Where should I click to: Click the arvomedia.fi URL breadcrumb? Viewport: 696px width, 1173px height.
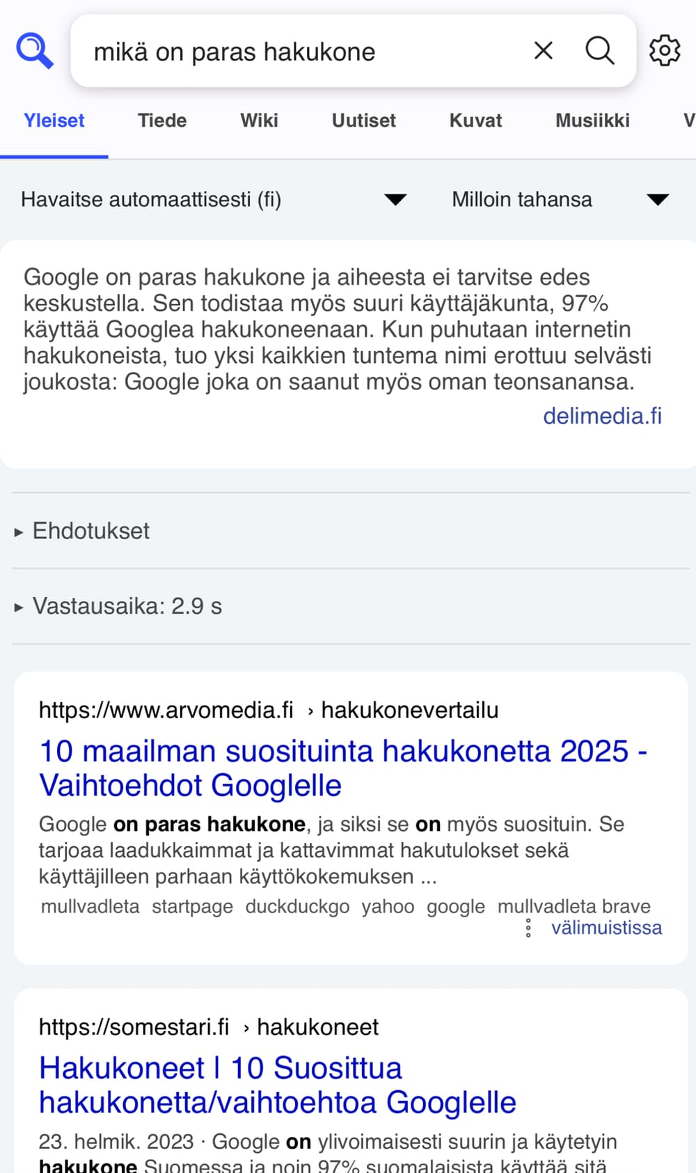166,710
